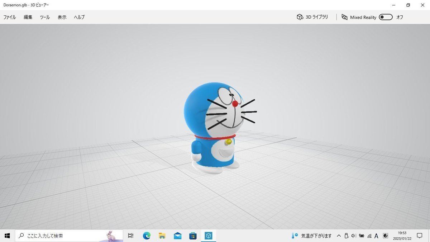
Task: Expand hidden icons with the tray chevron
Action: tap(338, 236)
